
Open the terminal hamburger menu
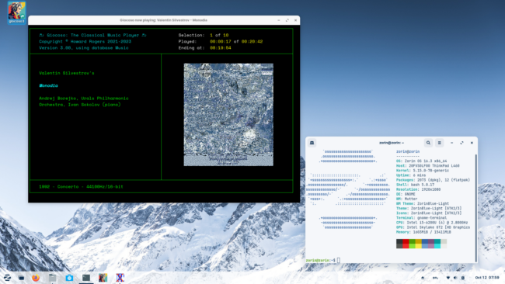439,143
